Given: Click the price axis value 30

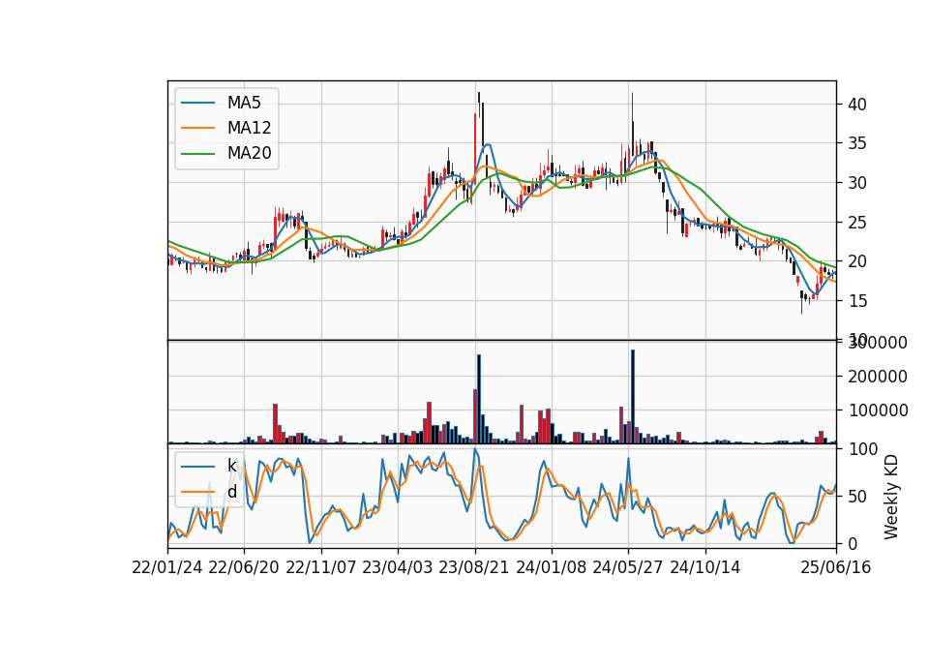Looking at the screenshot, I should 857,183.
